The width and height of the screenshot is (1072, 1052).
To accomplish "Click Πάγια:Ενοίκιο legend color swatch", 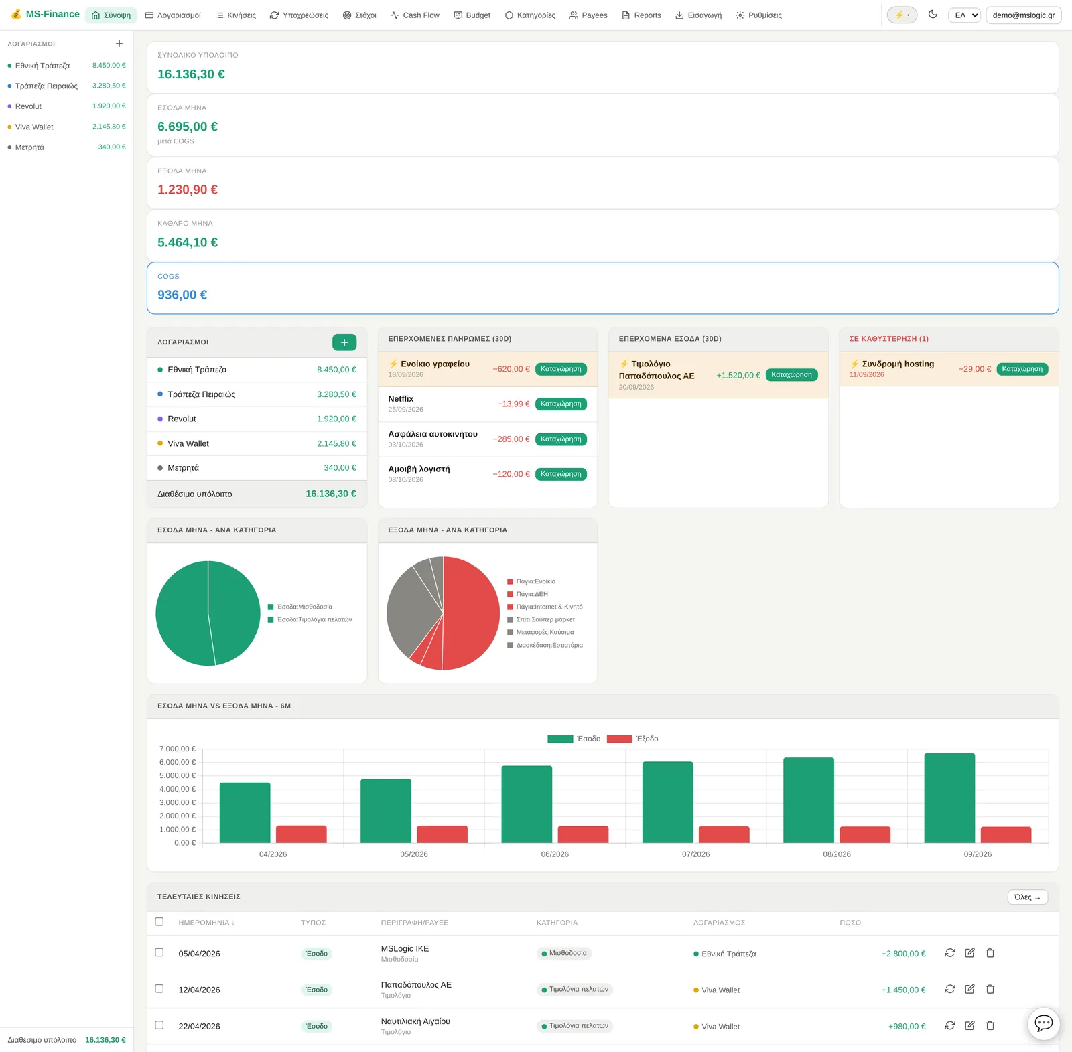I will (x=510, y=581).
